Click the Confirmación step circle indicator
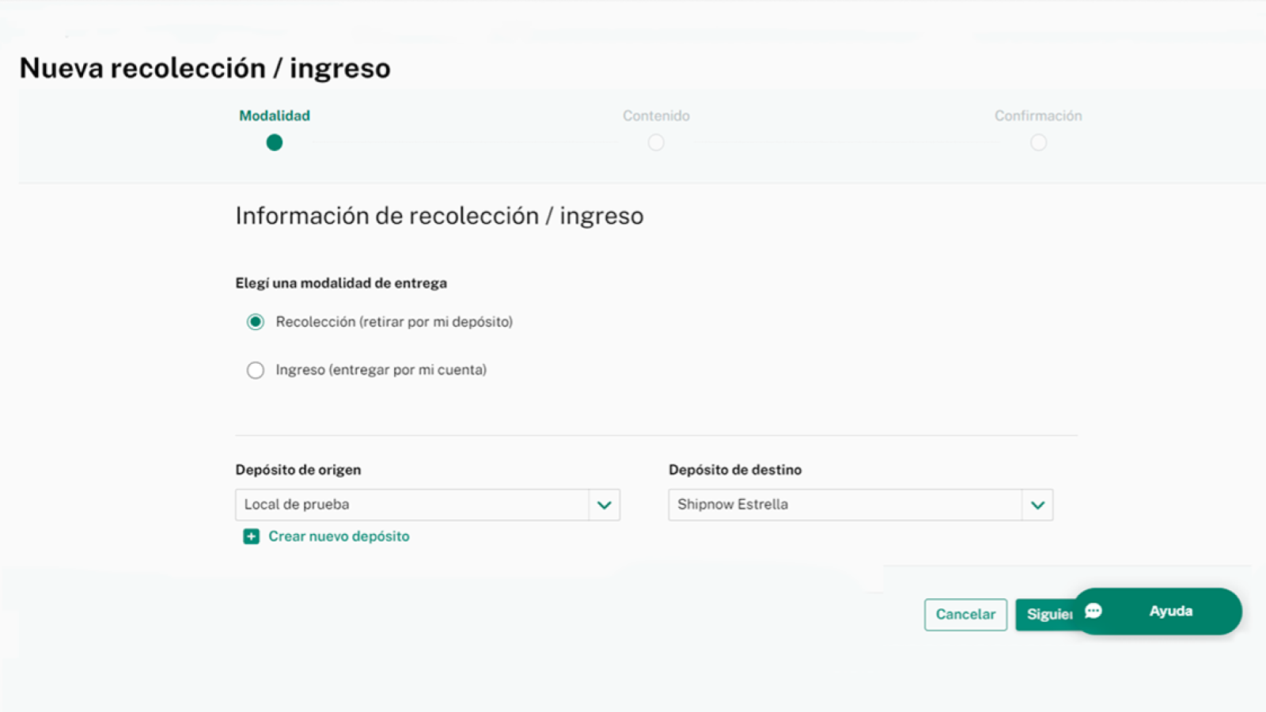The height and width of the screenshot is (712, 1266). click(1038, 142)
